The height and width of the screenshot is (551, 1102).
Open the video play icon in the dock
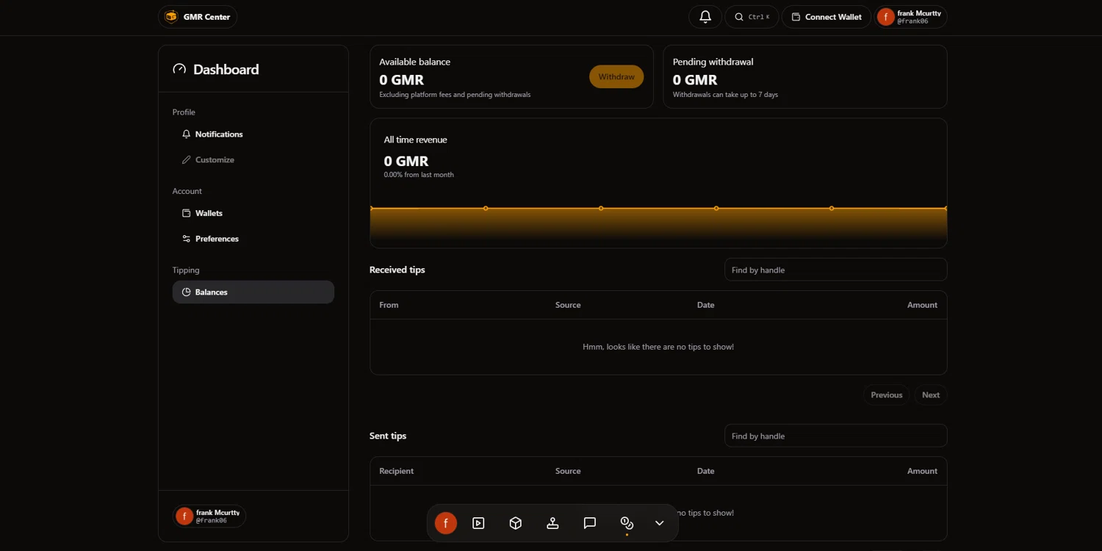[x=479, y=523]
